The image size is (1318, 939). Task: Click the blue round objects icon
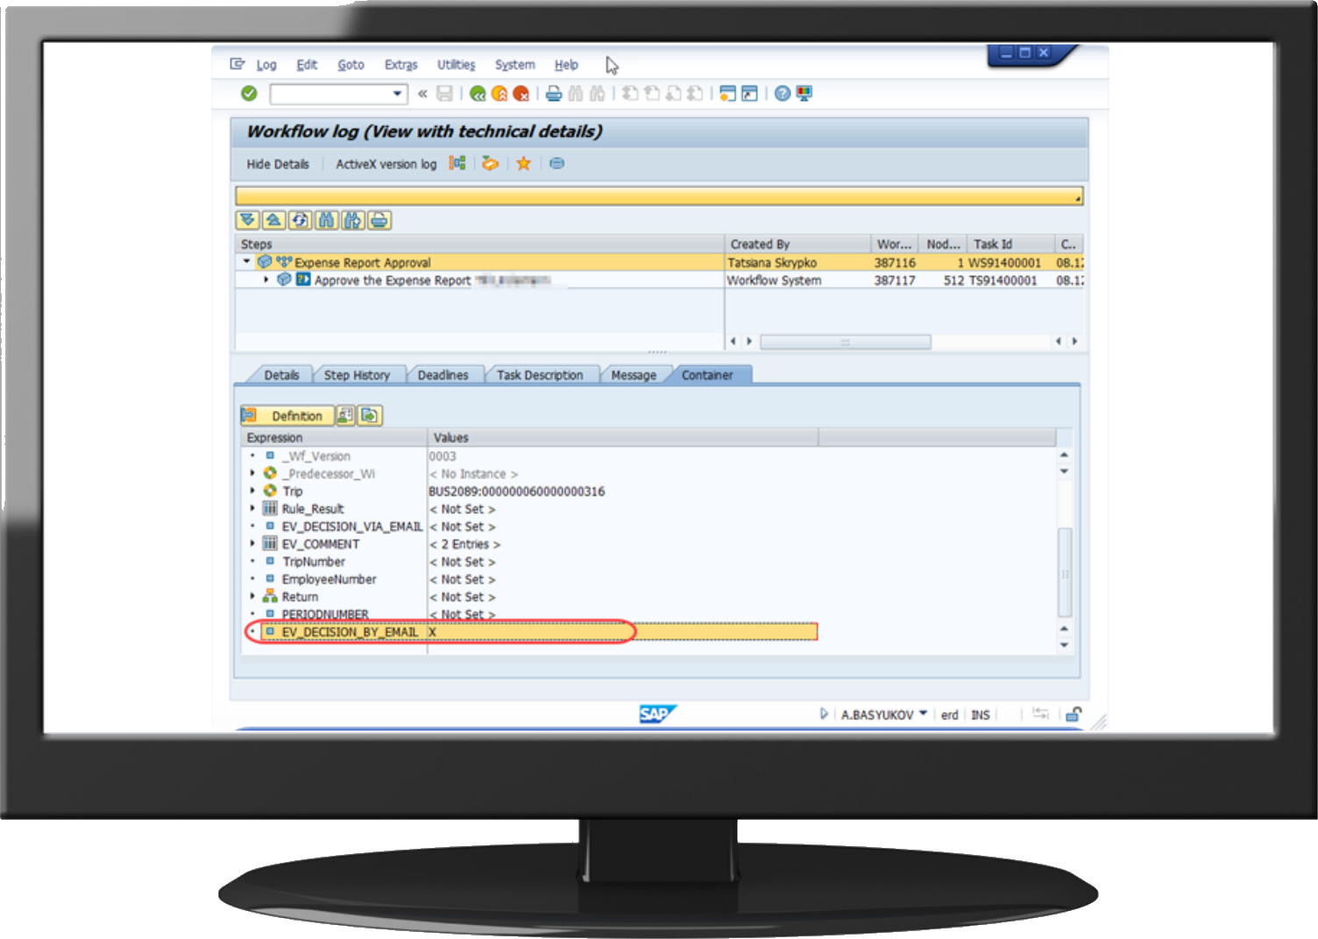[556, 163]
